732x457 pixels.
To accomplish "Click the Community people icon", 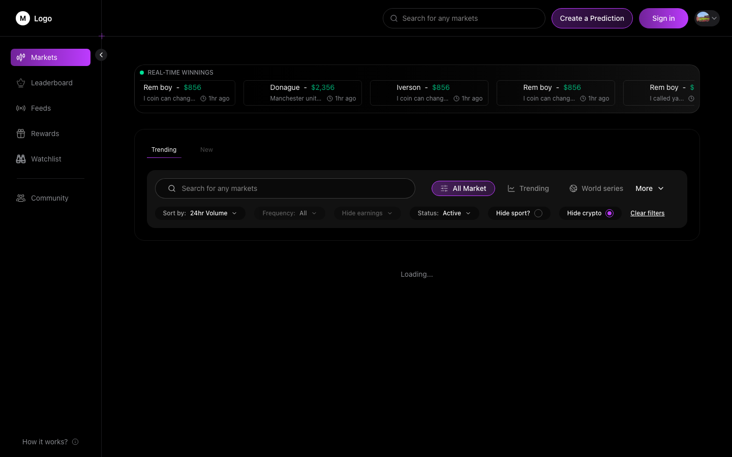I will (21, 198).
